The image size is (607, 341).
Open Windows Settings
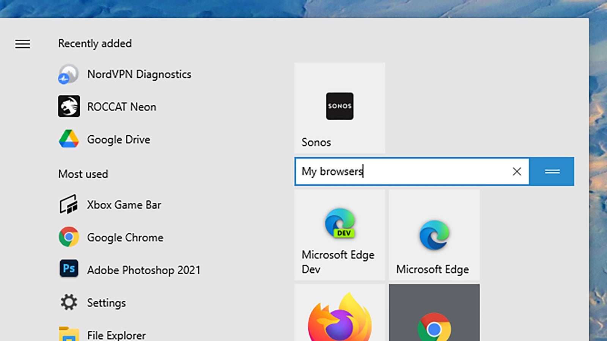(107, 303)
